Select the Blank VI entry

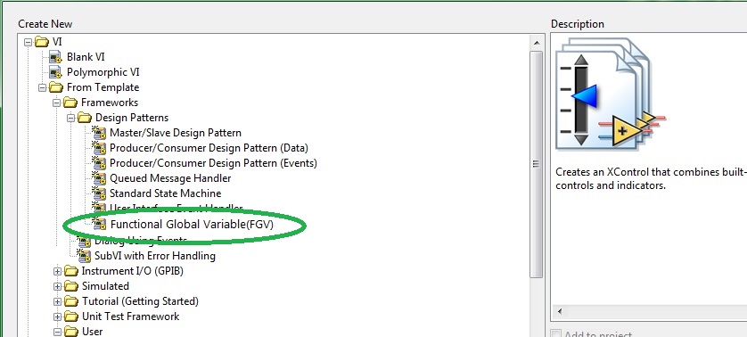pyautogui.click(x=86, y=57)
